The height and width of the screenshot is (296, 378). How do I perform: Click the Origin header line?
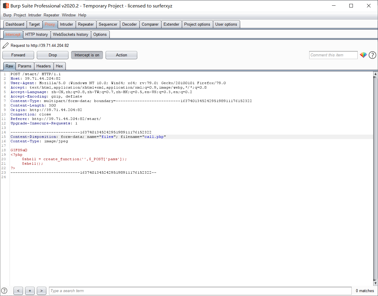coord(46,110)
